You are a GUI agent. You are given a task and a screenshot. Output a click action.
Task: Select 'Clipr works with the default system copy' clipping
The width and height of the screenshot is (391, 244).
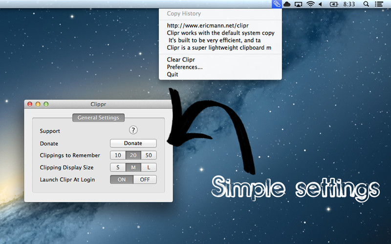coord(220,33)
